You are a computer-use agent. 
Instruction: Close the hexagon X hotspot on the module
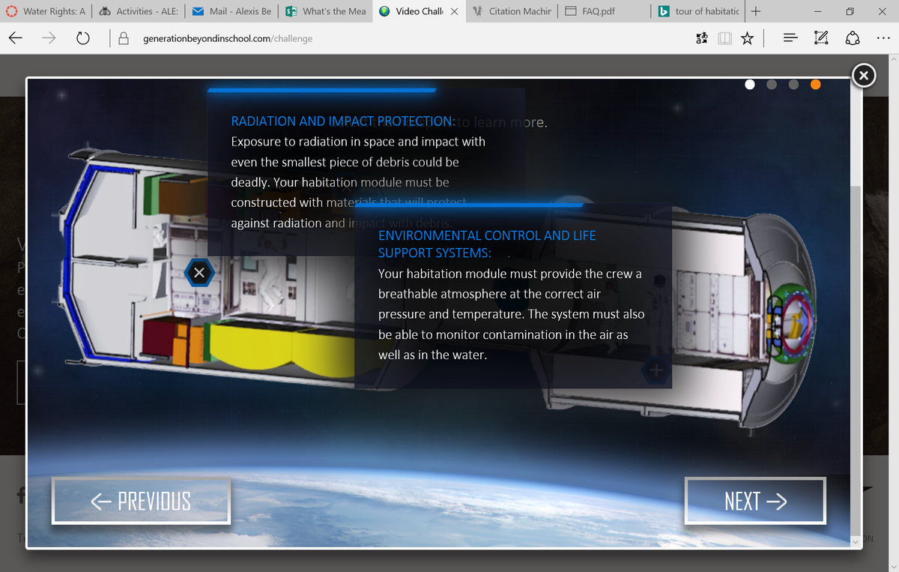click(199, 273)
